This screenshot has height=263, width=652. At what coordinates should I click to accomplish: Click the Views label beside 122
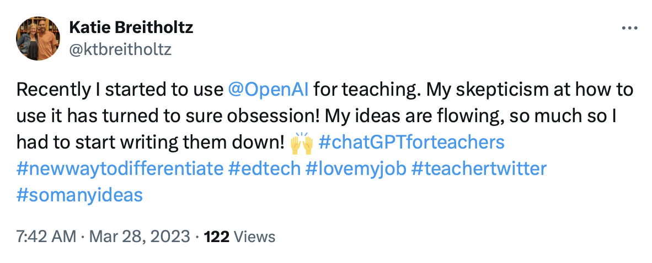(255, 237)
